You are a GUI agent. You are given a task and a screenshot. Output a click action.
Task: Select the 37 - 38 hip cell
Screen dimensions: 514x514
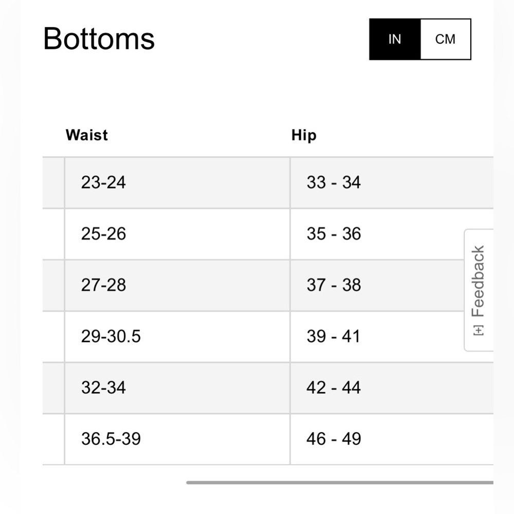[x=334, y=285]
